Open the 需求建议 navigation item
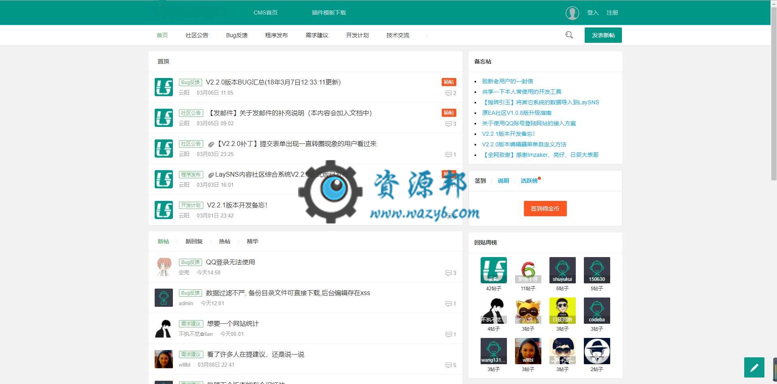Screen dimensions: 777x384 pyautogui.click(x=317, y=35)
